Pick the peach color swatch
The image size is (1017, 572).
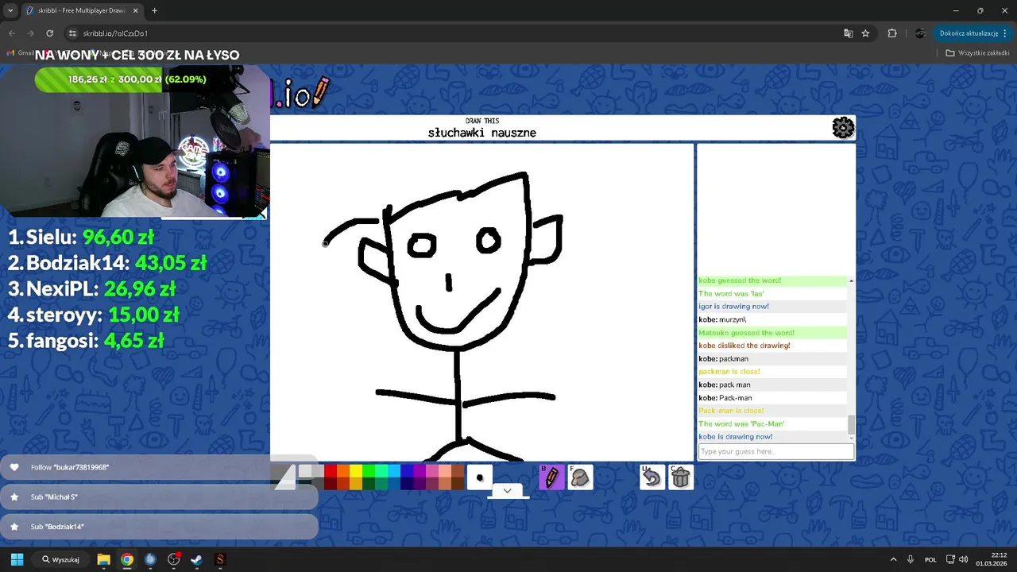point(445,471)
